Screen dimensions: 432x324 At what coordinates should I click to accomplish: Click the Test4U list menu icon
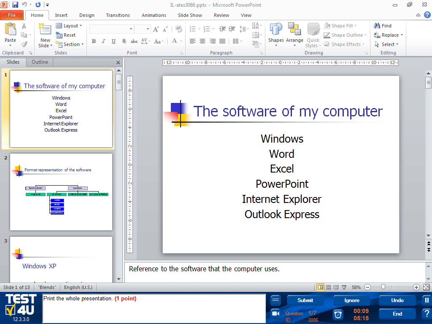[x=275, y=300]
